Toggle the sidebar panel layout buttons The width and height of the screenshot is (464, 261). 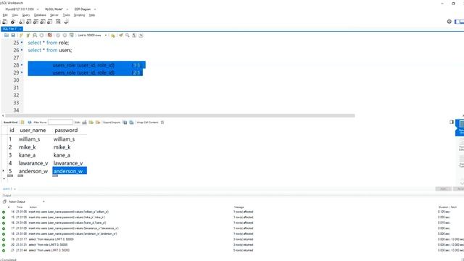pos(459,22)
